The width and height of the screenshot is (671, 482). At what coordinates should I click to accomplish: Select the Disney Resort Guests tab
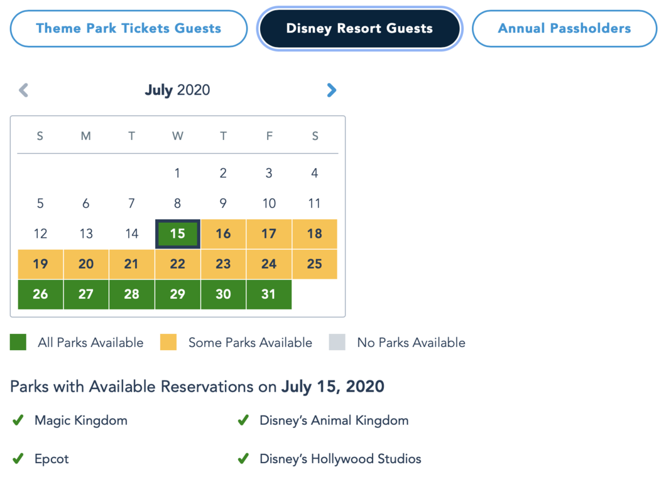click(359, 29)
